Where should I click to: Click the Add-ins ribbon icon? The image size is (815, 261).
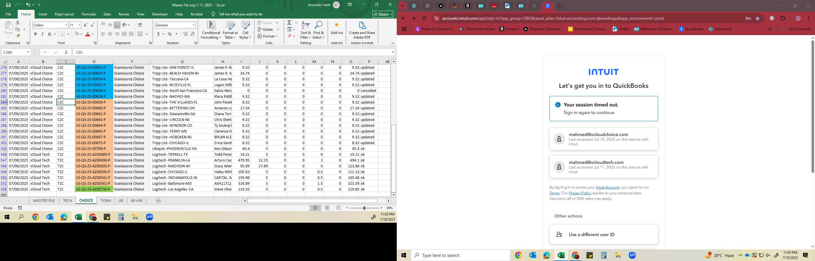337,28
